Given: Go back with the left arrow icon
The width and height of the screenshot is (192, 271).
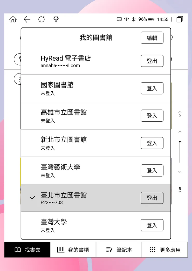Looking at the screenshot, I should pyautogui.click(x=27, y=19).
